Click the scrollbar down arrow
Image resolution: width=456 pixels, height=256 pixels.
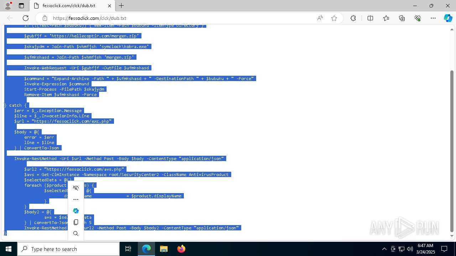pyautogui.click(x=452, y=236)
